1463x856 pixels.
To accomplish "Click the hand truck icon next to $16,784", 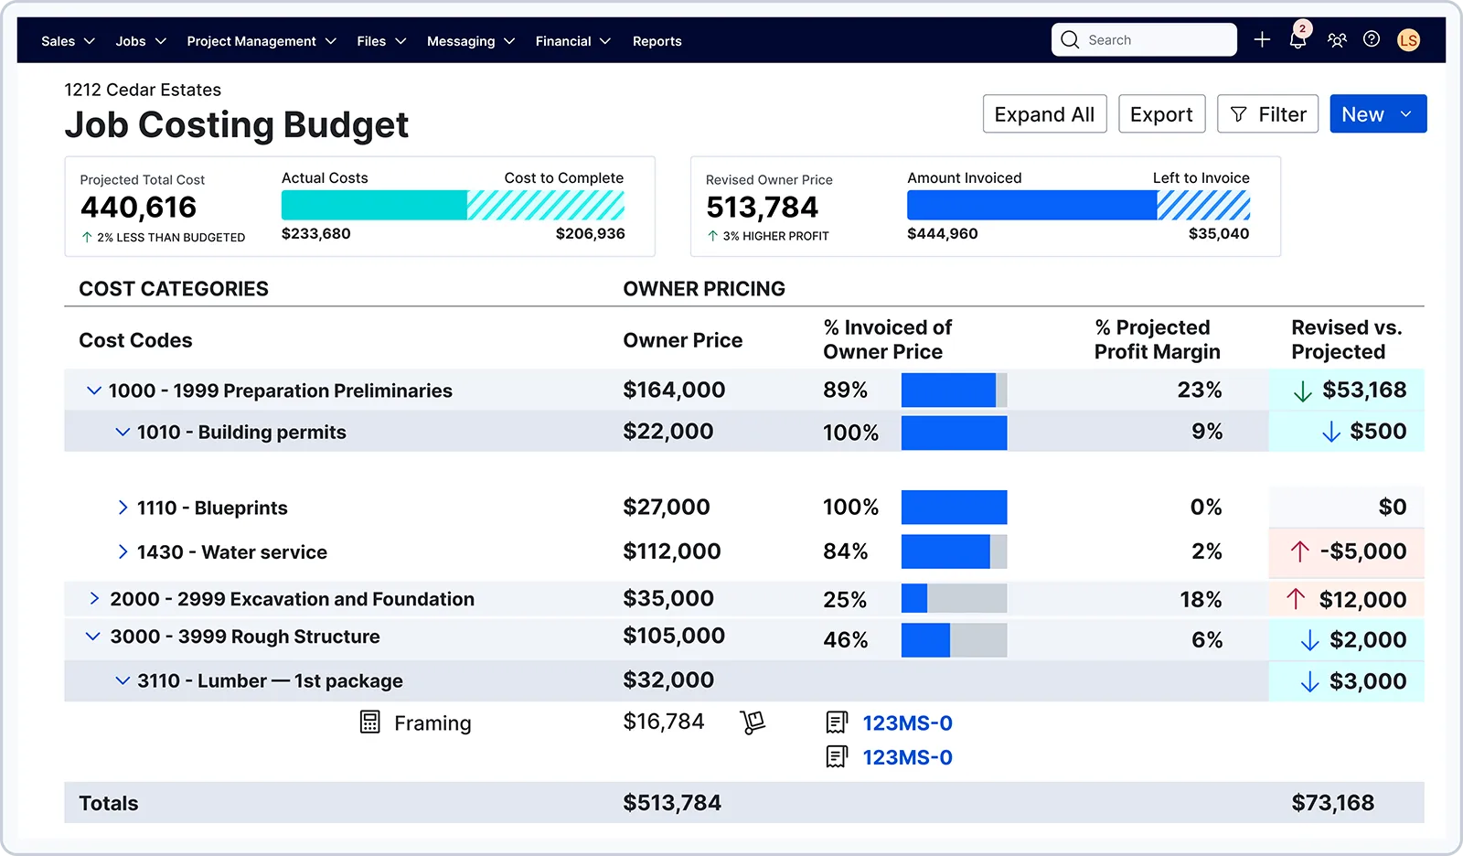I will [x=752, y=722].
